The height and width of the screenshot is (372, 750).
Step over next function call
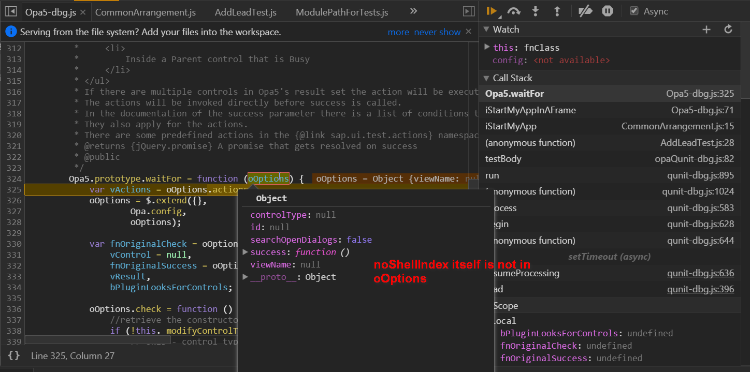pyautogui.click(x=514, y=11)
